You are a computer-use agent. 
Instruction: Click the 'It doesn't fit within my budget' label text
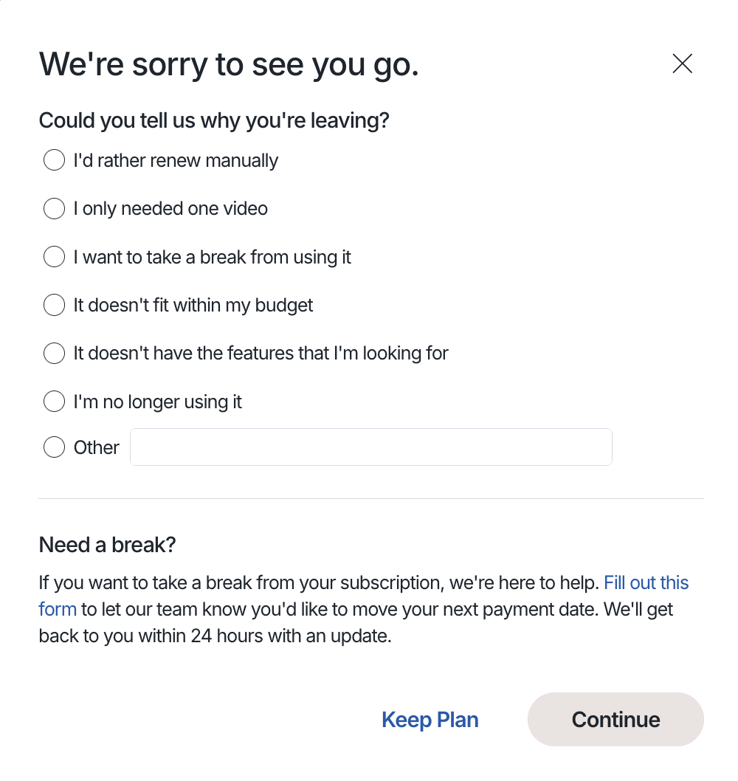pyautogui.click(x=193, y=305)
